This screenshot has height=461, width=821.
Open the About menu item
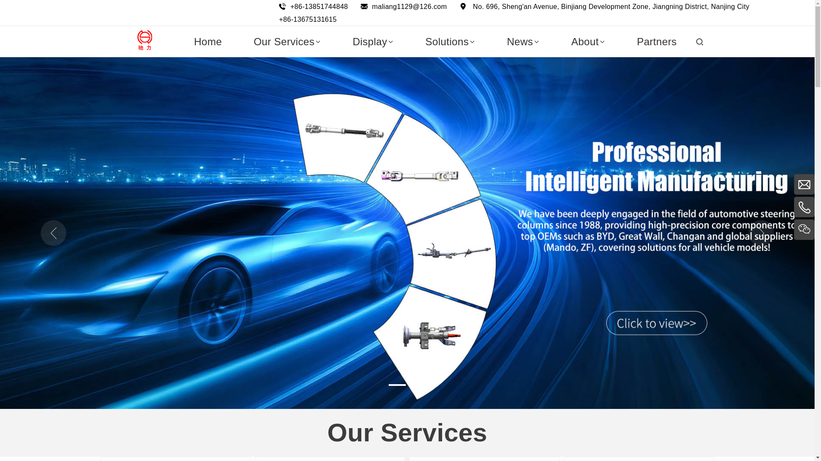[x=585, y=42]
